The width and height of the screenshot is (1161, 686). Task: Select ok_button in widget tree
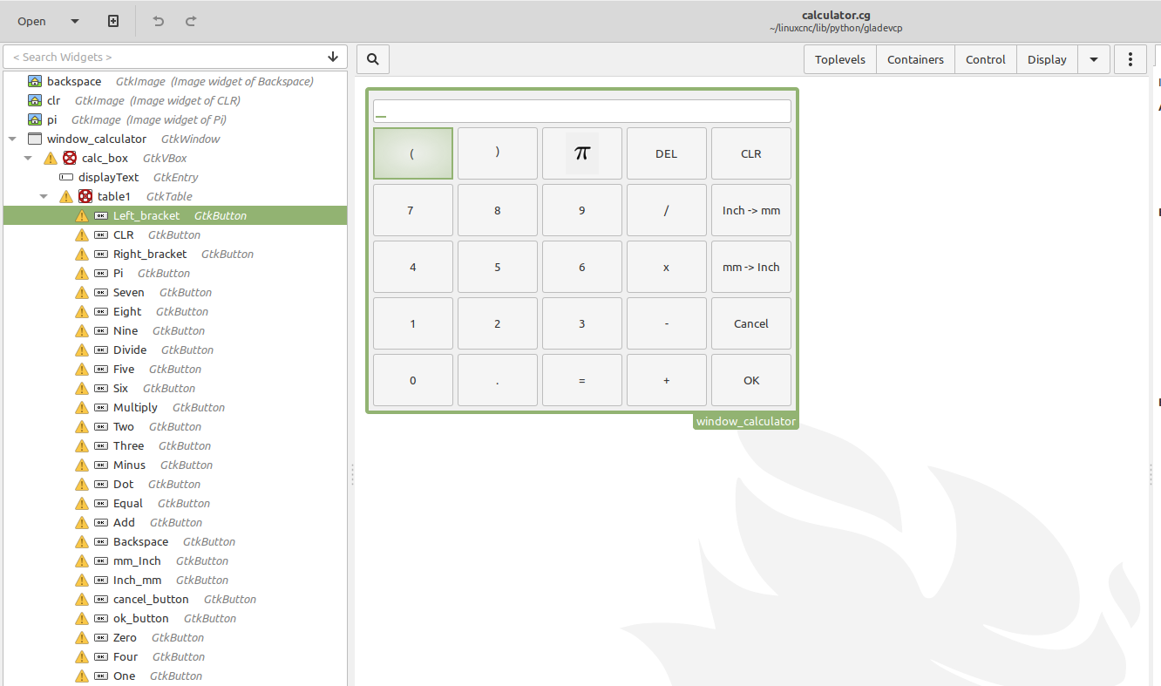[x=140, y=618]
